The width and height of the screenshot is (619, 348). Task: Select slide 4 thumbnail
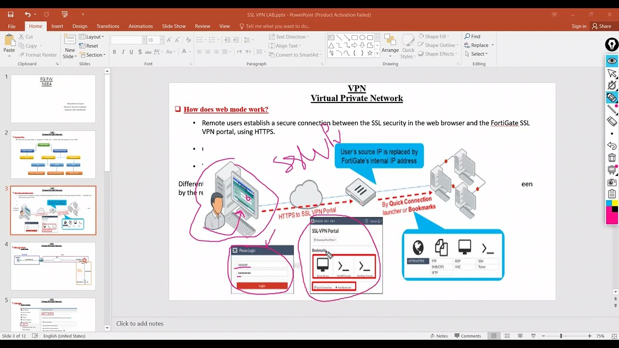[53, 266]
